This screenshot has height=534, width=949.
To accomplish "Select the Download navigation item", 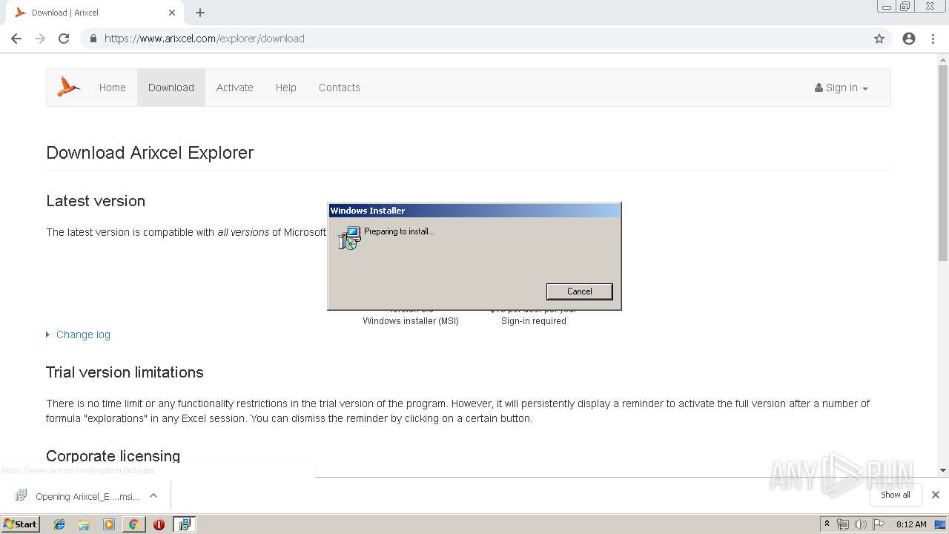I will point(171,88).
